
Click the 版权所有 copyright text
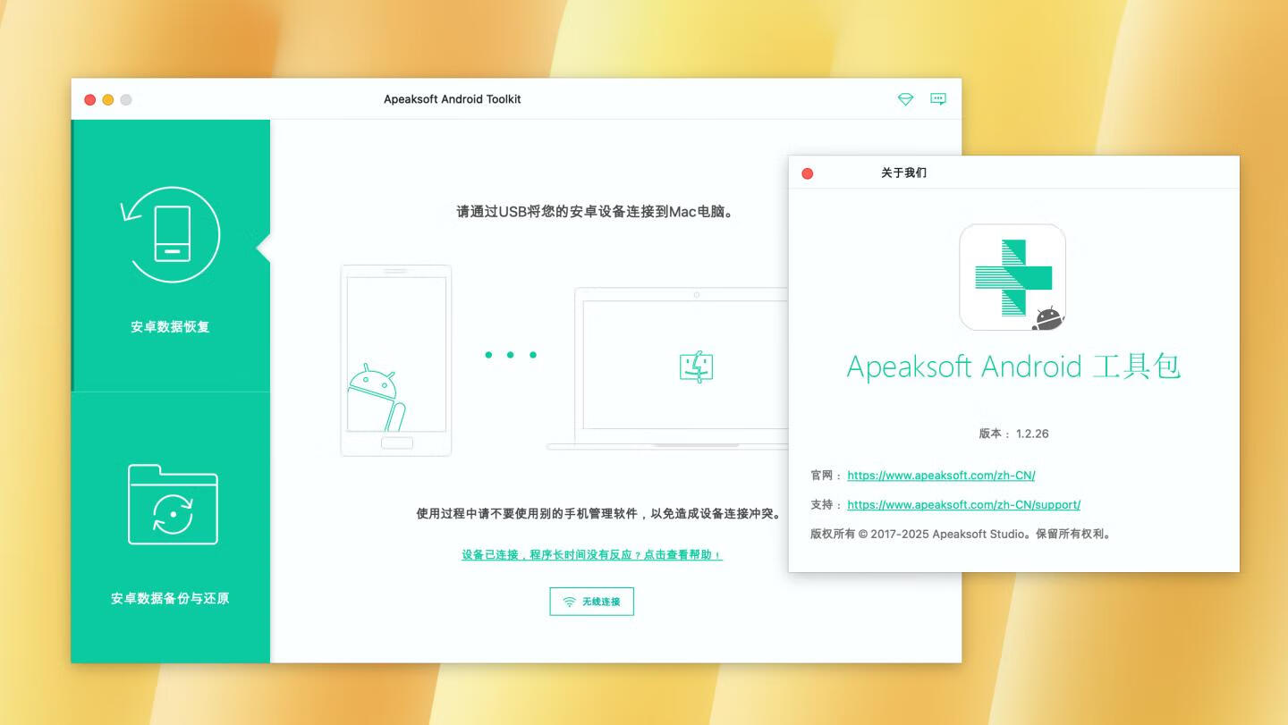(x=962, y=535)
